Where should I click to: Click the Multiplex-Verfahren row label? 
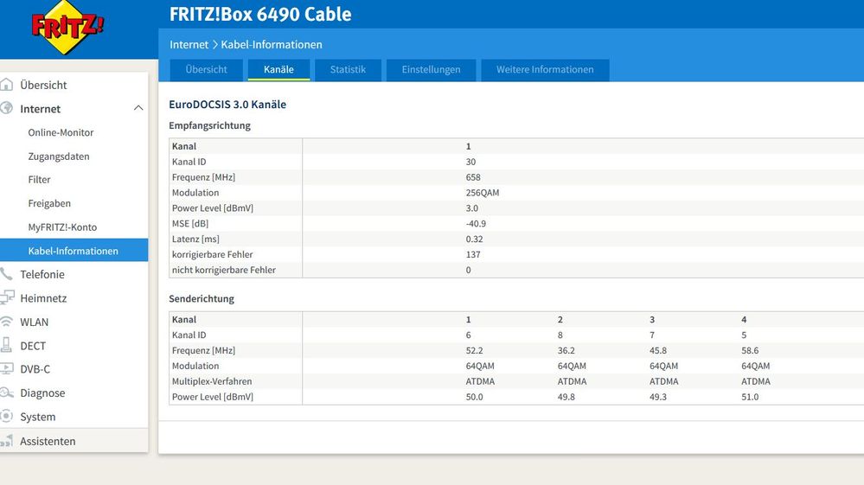(212, 381)
